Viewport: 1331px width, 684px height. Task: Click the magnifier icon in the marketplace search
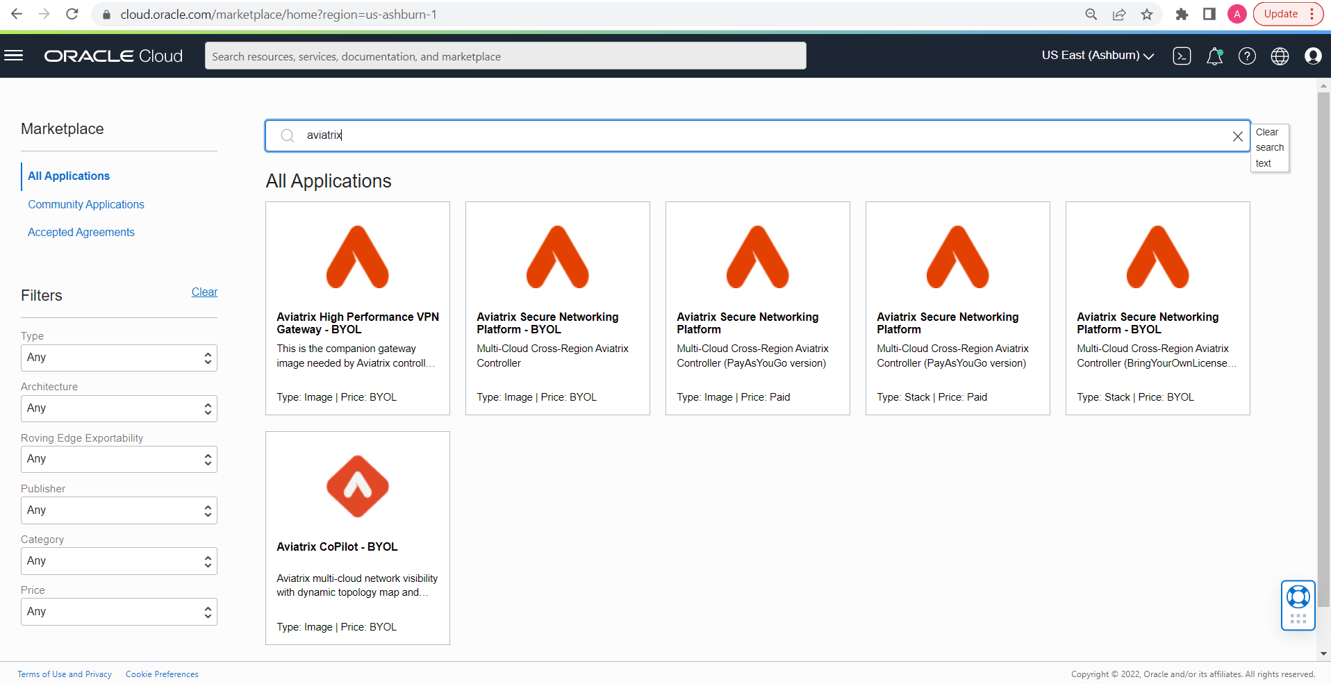(x=287, y=135)
